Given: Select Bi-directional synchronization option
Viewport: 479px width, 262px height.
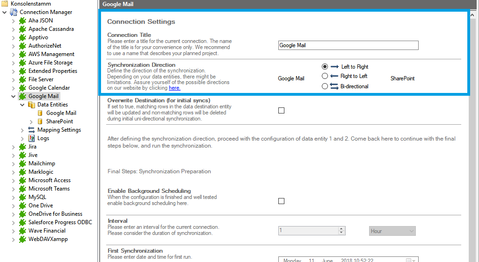Looking at the screenshot, I should pos(325,86).
